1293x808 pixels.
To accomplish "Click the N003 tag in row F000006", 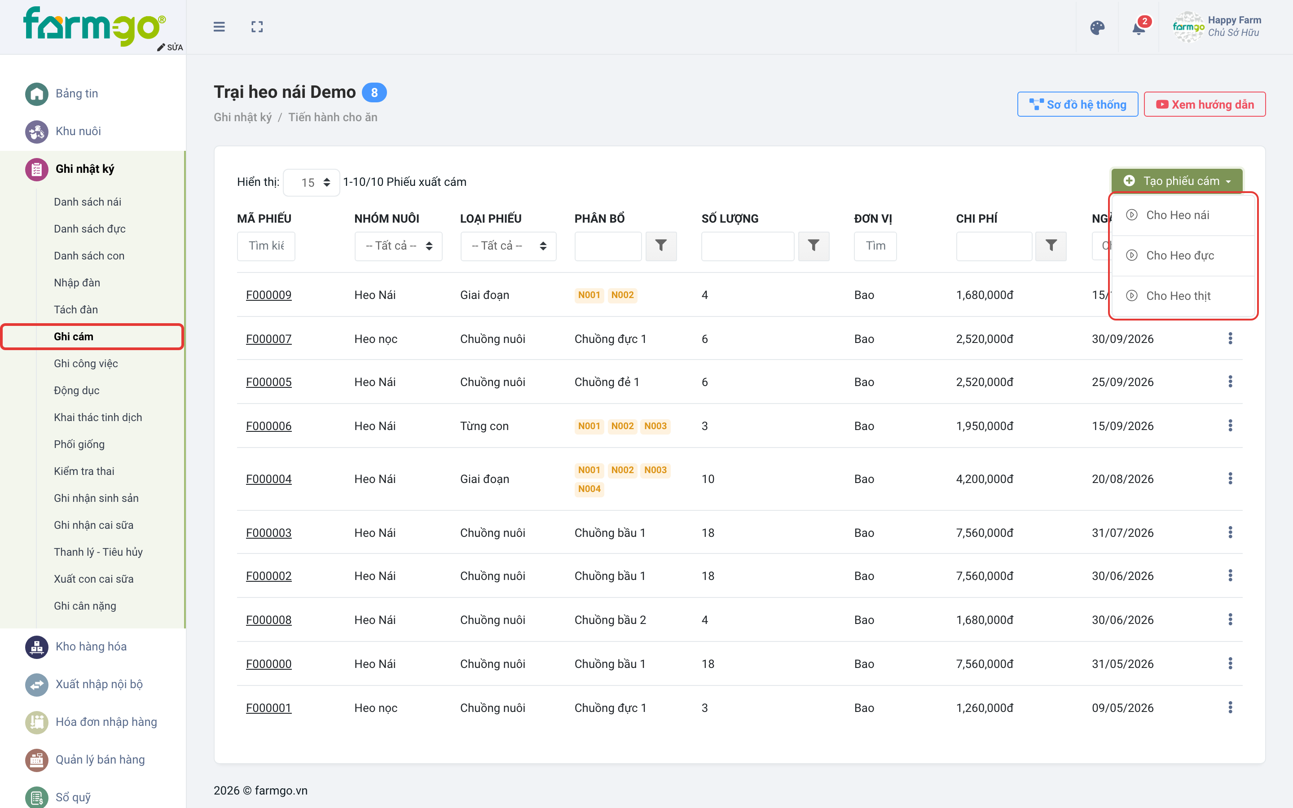I will pyautogui.click(x=655, y=426).
